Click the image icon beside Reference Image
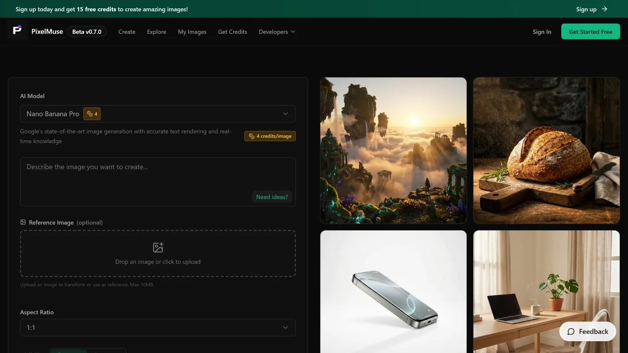 tap(23, 222)
